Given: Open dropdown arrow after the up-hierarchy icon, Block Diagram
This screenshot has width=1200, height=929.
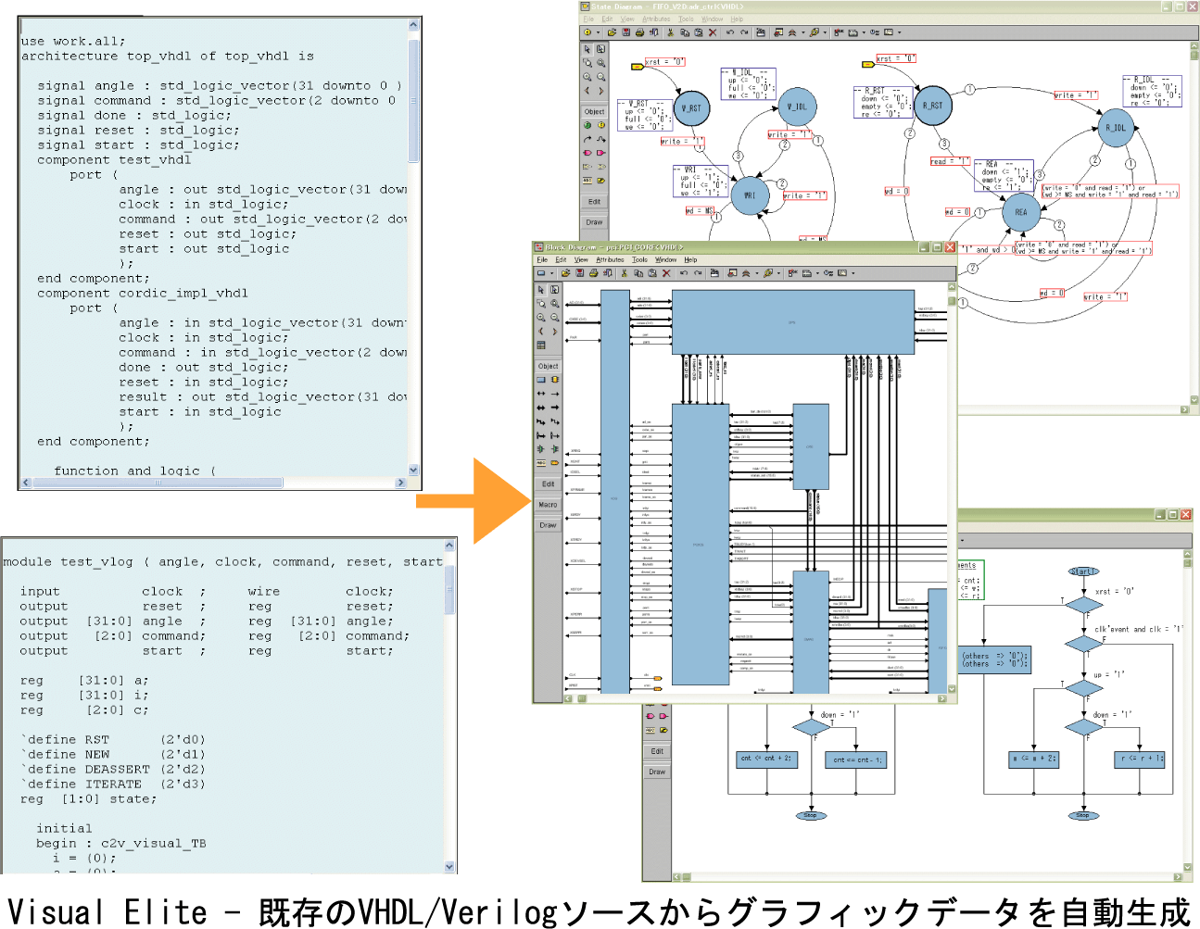Looking at the screenshot, I should [757, 273].
